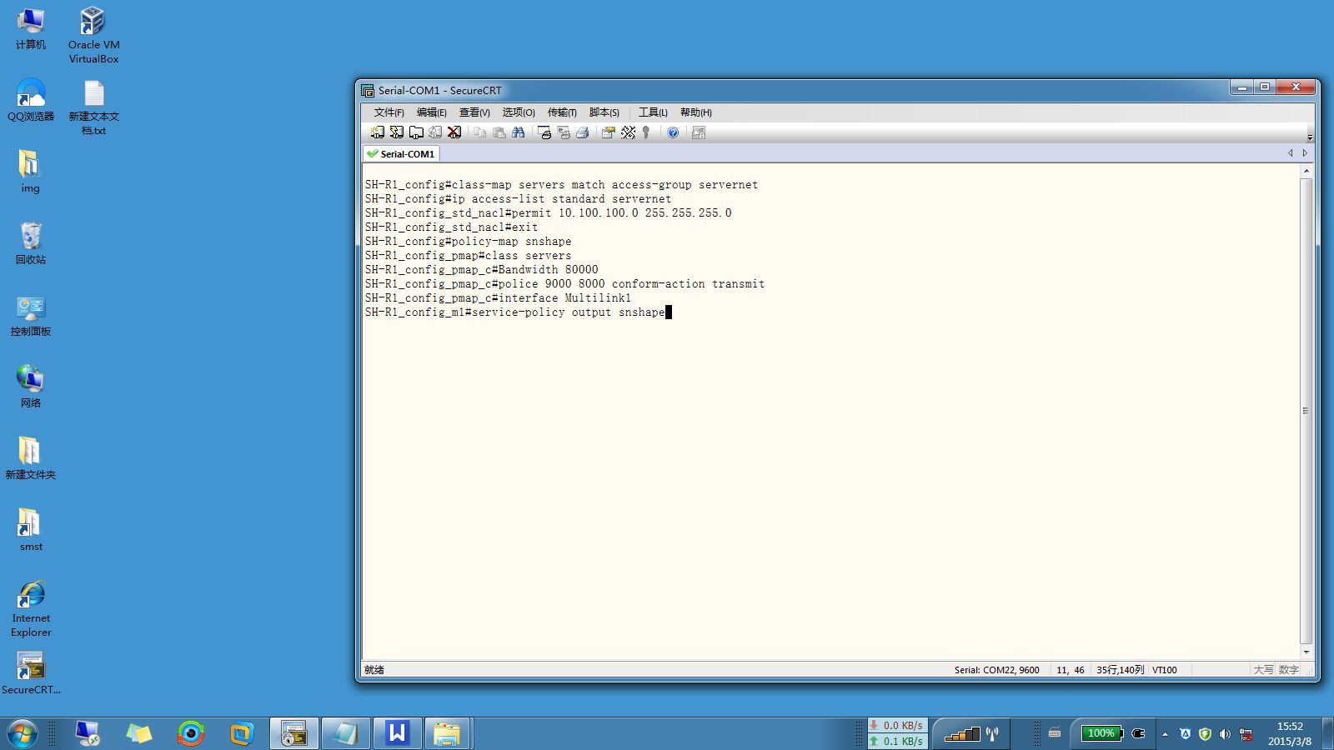Click the SecureCRT taskbar button
This screenshot has height=750, width=1334.
(294, 733)
